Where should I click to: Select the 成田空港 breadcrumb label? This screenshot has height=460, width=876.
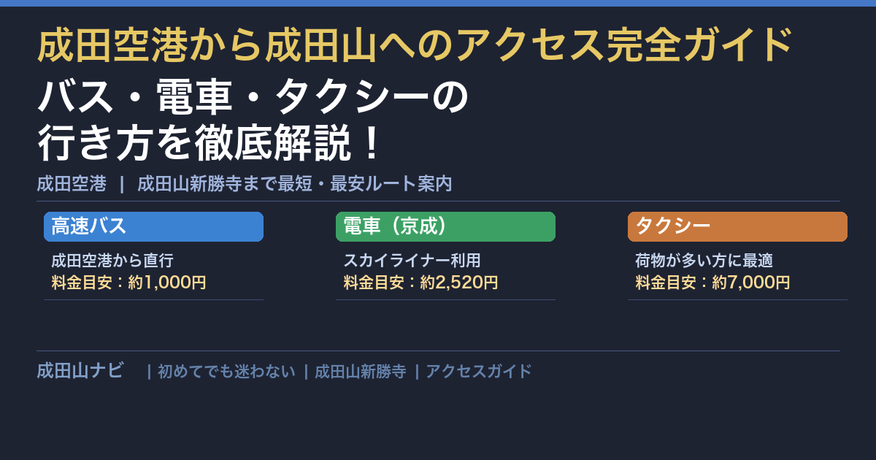72,184
